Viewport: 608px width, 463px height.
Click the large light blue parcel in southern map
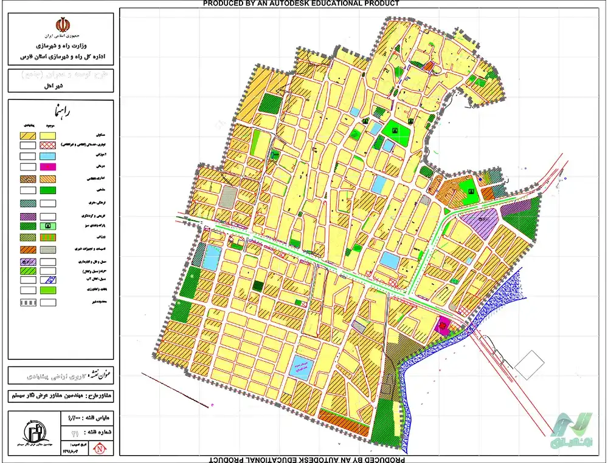299,368
